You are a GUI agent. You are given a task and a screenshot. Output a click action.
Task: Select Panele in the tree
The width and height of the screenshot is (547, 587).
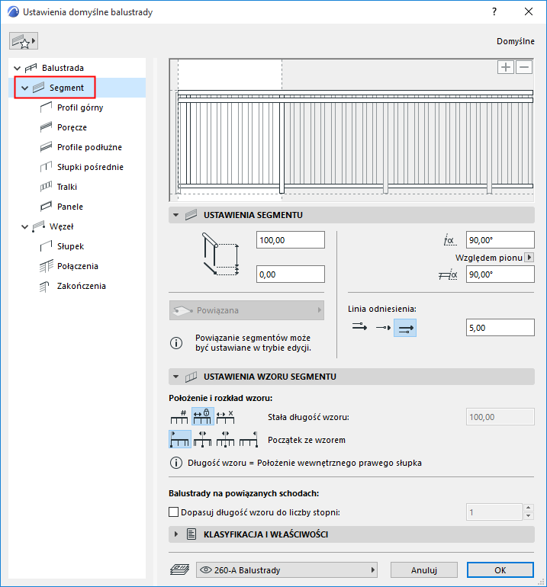click(x=70, y=207)
